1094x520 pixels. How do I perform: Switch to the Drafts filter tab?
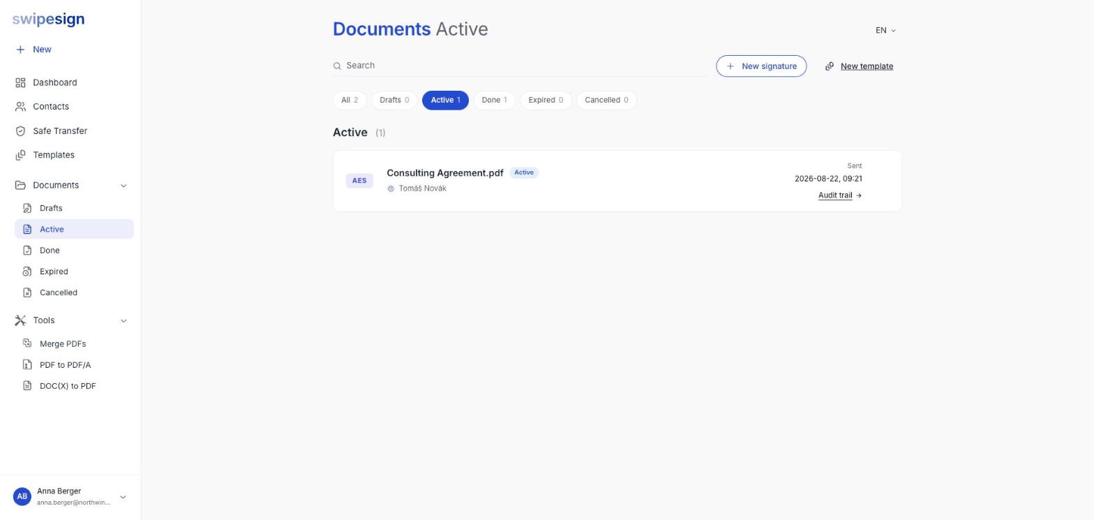pyautogui.click(x=394, y=100)
